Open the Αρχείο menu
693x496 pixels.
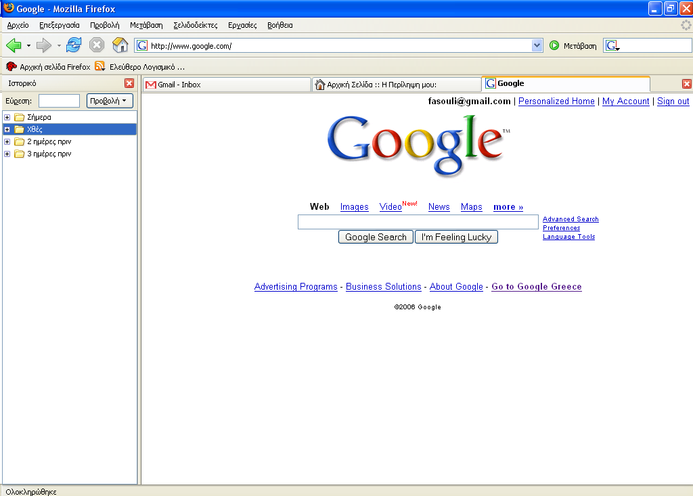click(18, 25)
